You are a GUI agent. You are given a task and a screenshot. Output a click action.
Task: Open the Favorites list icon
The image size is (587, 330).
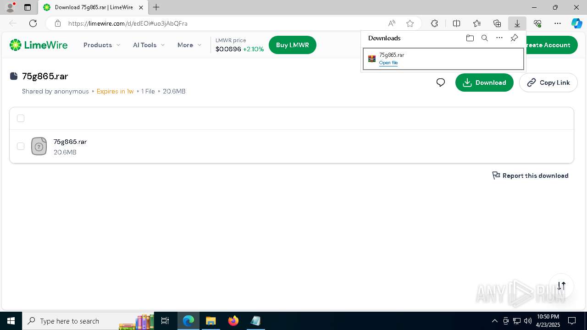(477, 23)
